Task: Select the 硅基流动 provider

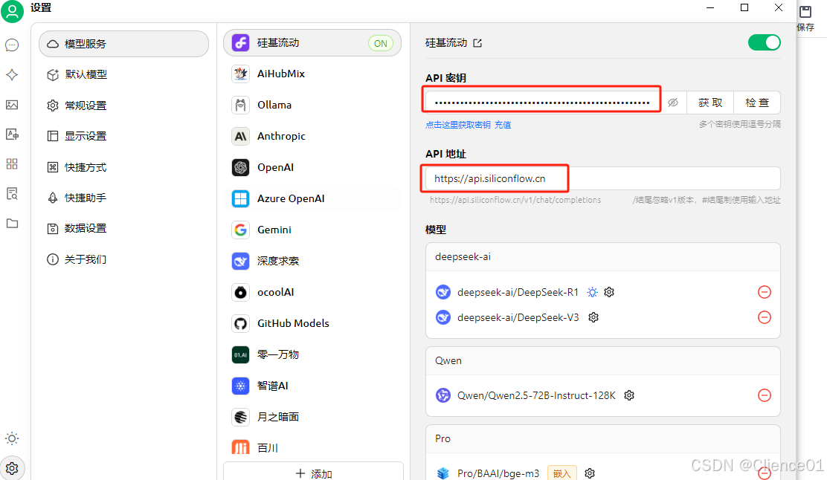Action: (312, 42)
